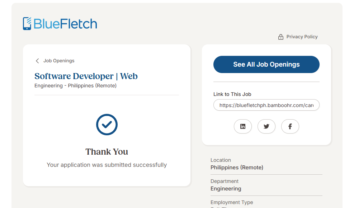The height and width of the screenshot is (208, 354).
Task: Go back via the Job Openings link
Action: tap(59, 61)
